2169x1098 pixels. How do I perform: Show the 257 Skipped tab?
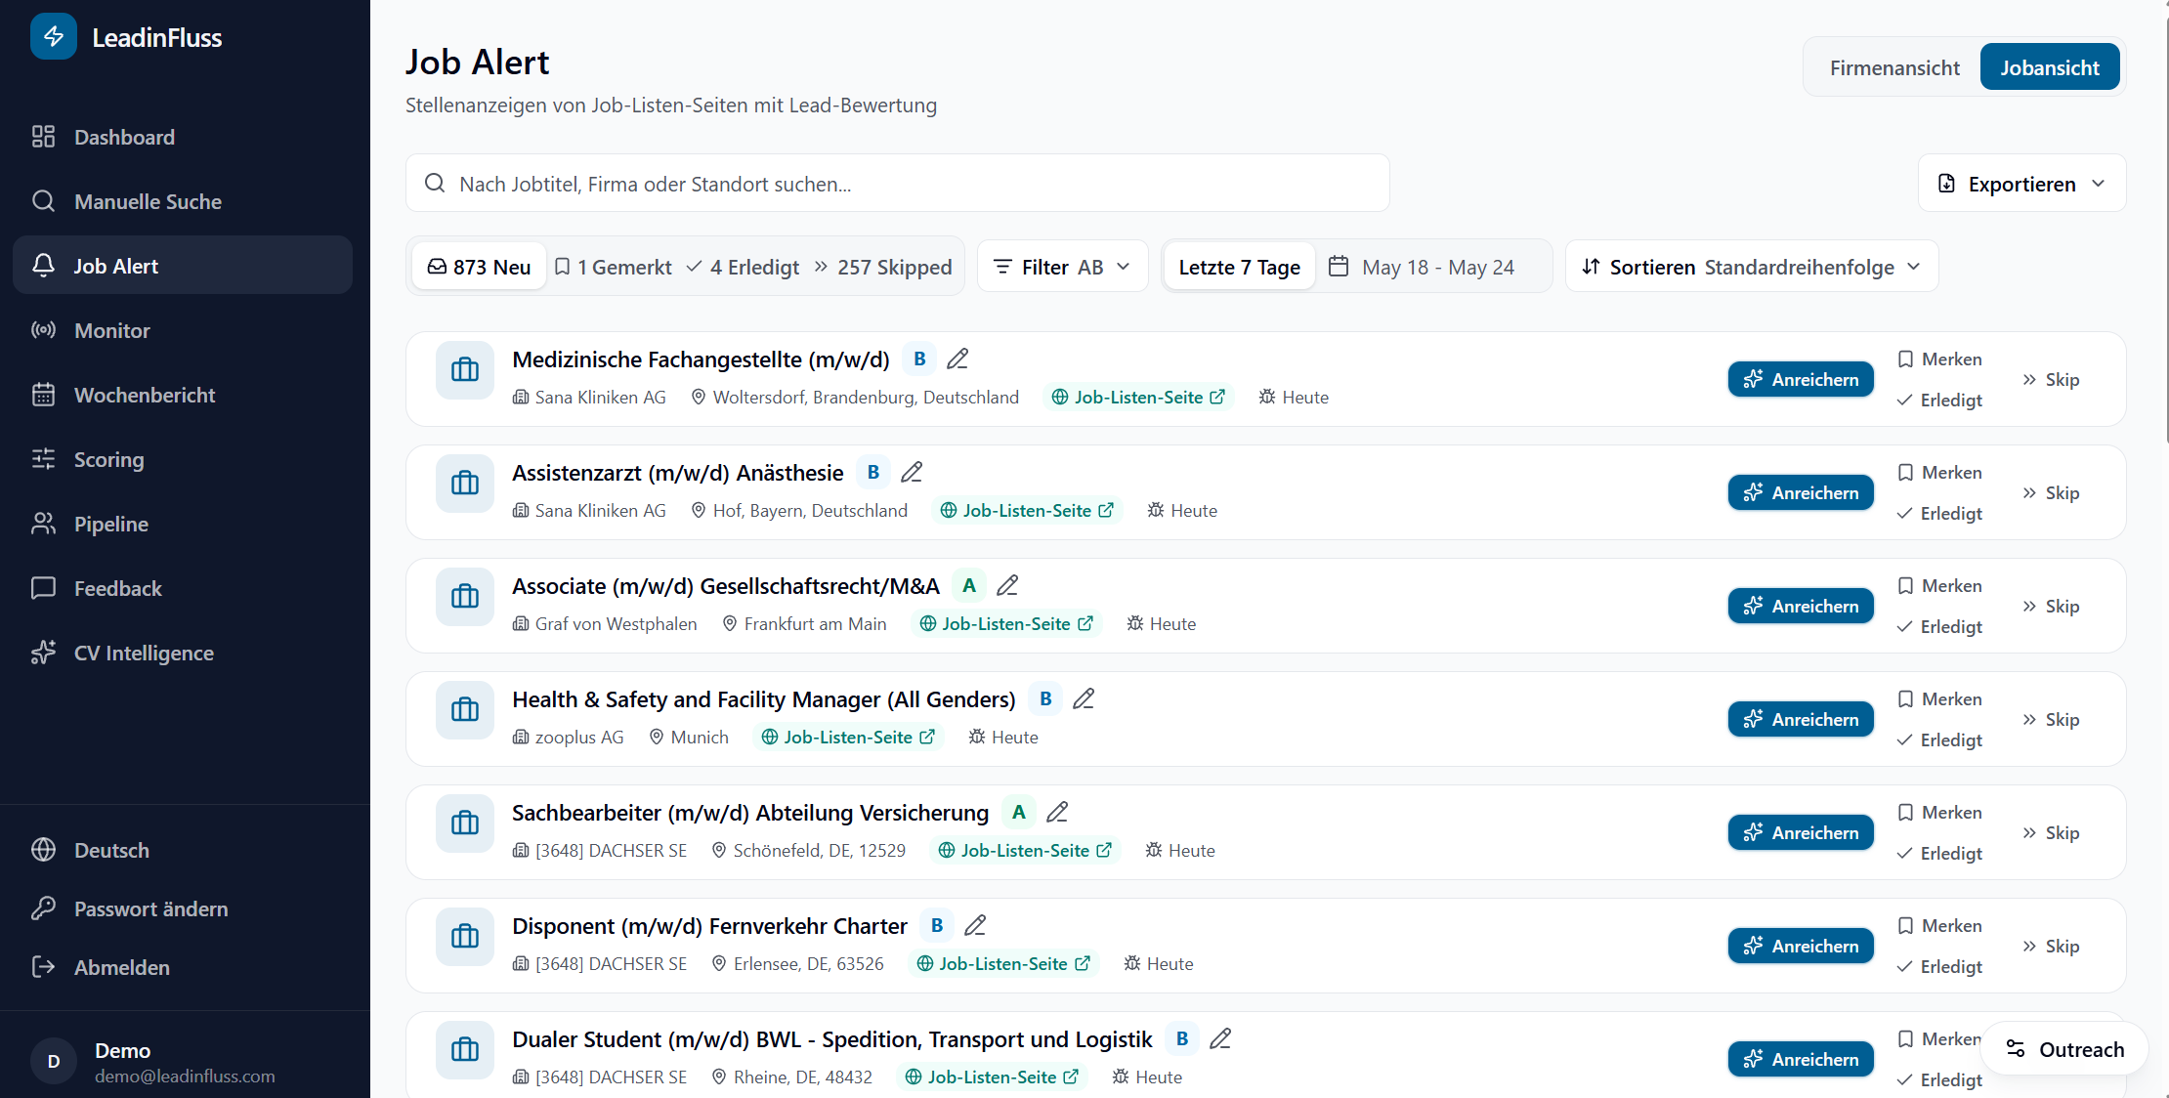(x=883, y=267)
